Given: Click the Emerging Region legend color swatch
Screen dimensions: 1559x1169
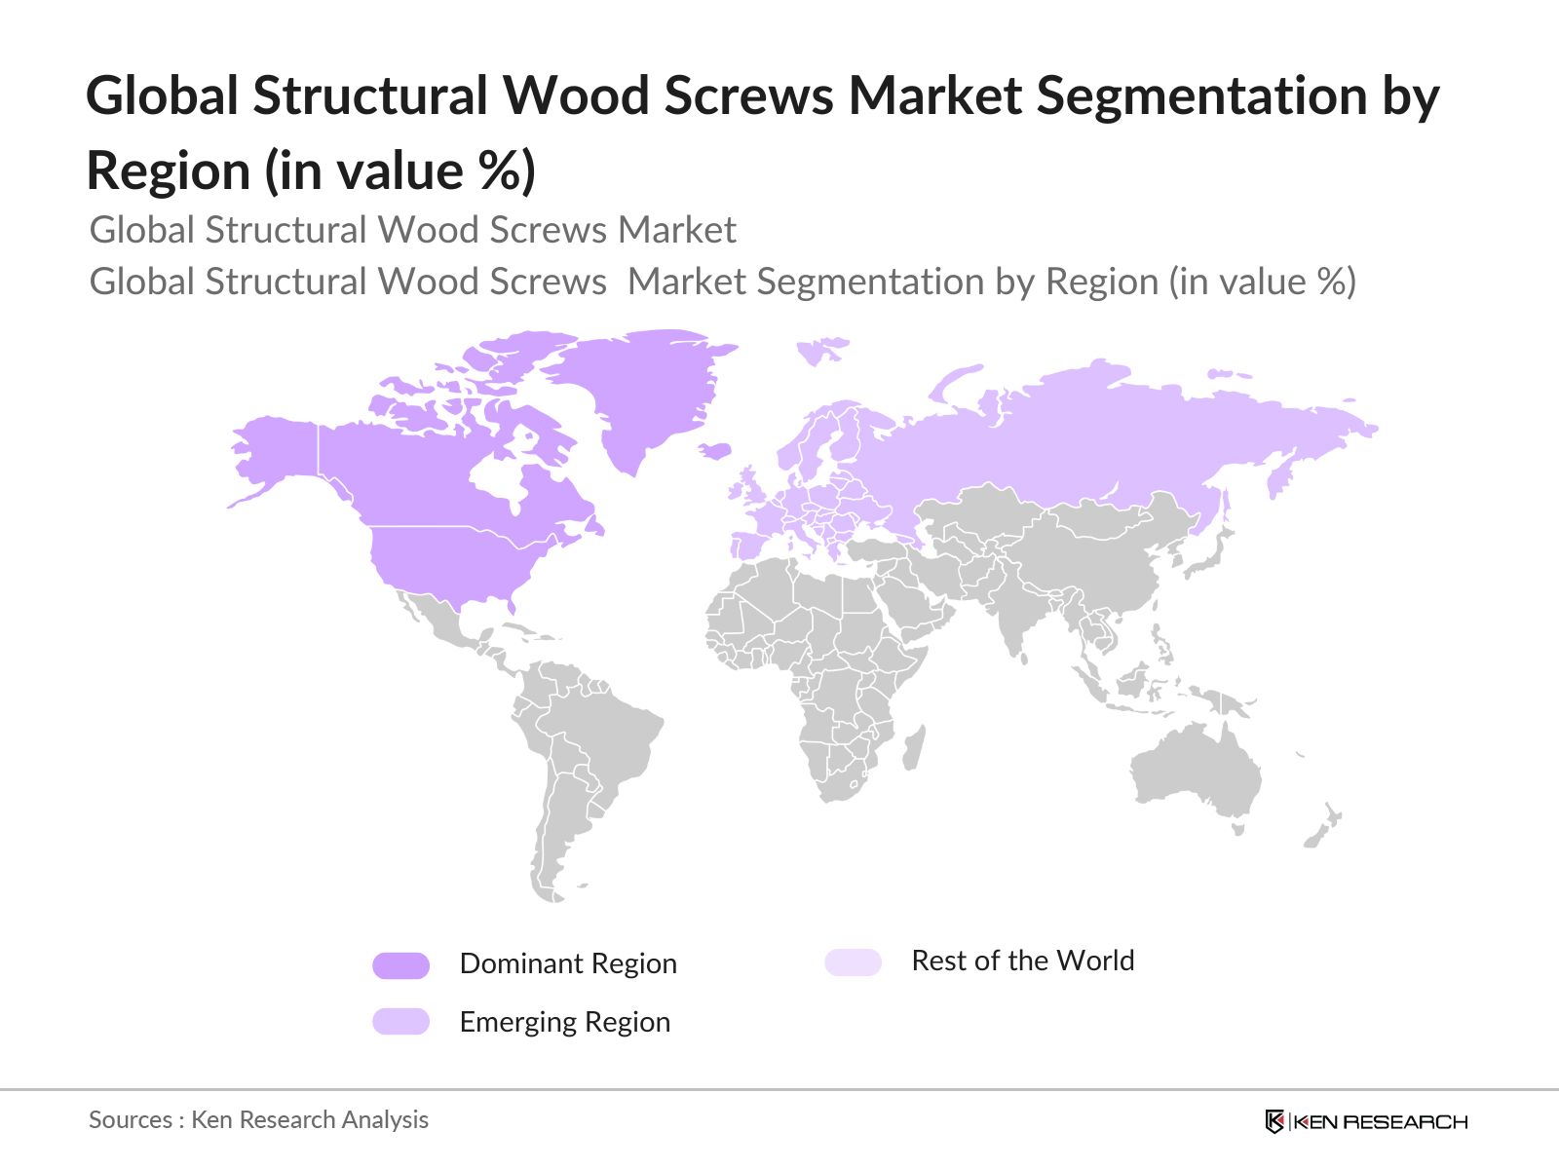Looking at the screenshot, I should point(400,1021).
